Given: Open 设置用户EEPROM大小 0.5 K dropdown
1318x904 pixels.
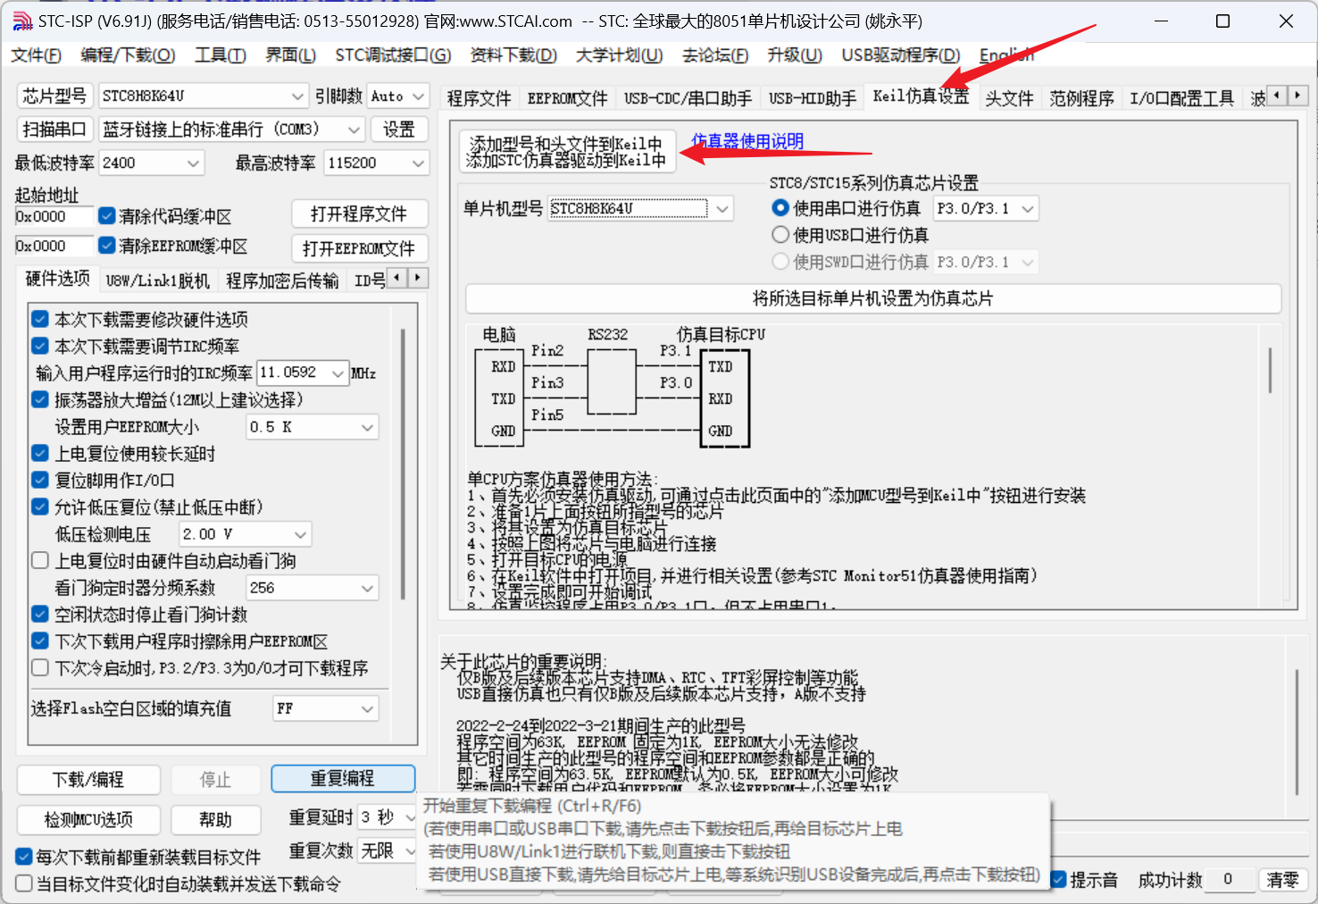Looking at the screenshot, I should 313,427.
